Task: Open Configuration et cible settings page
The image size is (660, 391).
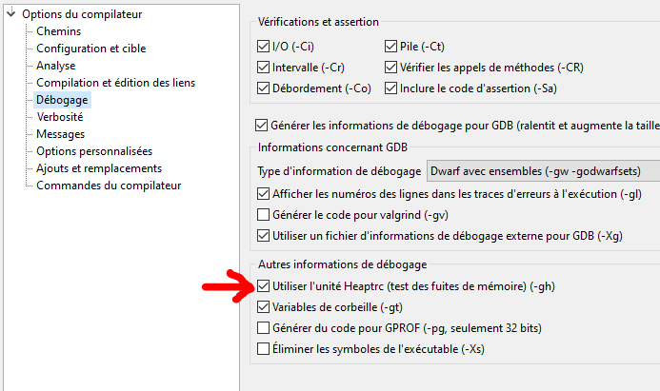Action: click(90, 49)
